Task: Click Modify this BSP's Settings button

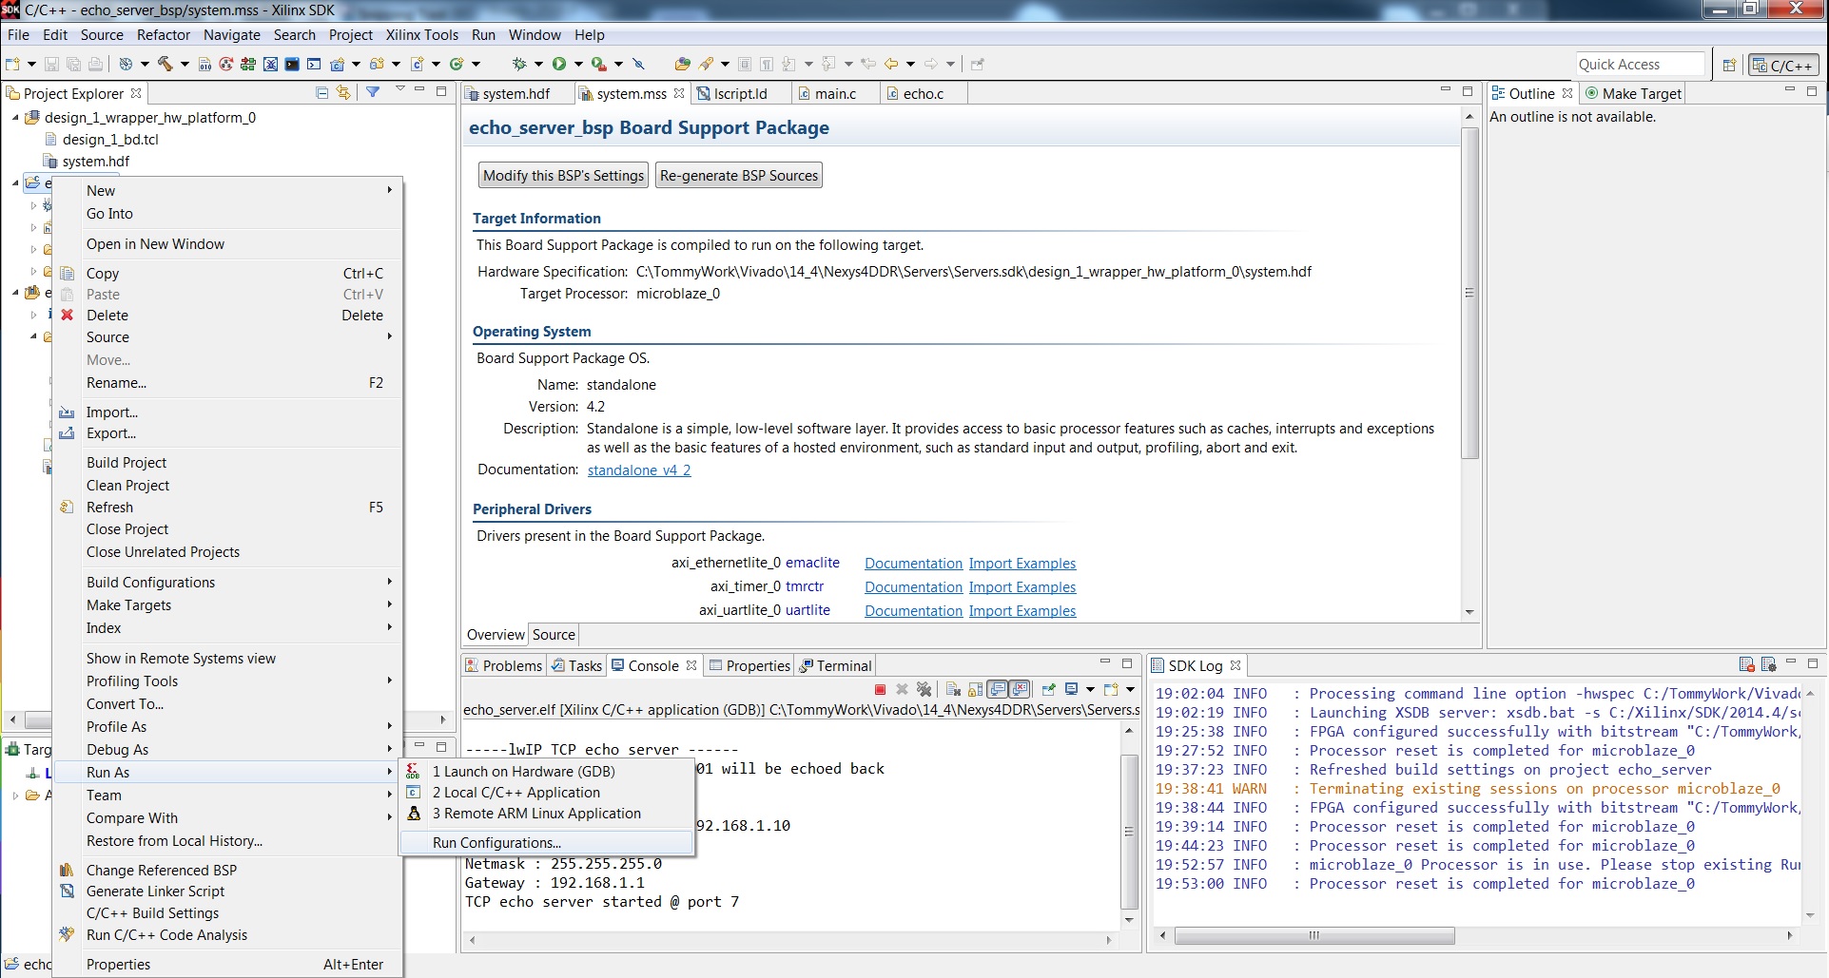Action: (563, 176)
